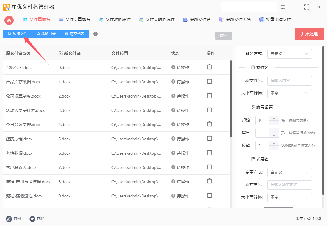
Task: Click the 原文件名(20) column header
Action: pos(18,54)
